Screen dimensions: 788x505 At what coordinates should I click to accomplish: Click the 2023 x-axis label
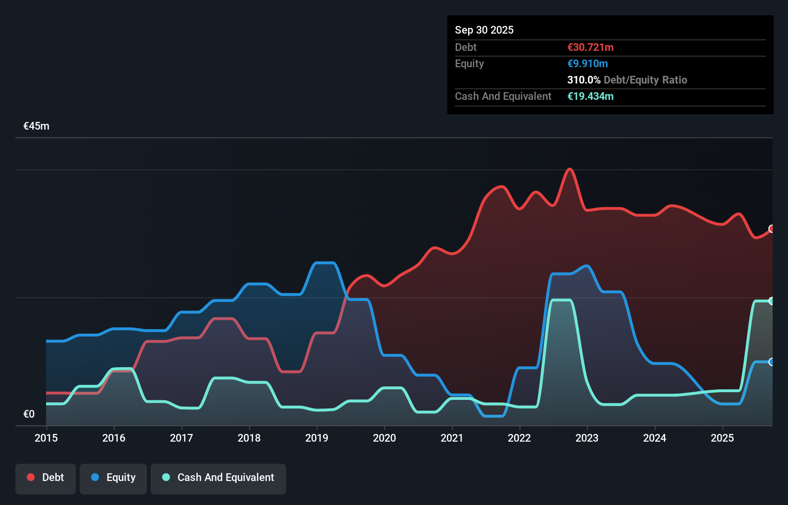(x=587, y=438)
